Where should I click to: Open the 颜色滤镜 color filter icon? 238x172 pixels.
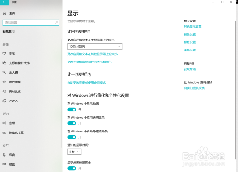(4, 82)
